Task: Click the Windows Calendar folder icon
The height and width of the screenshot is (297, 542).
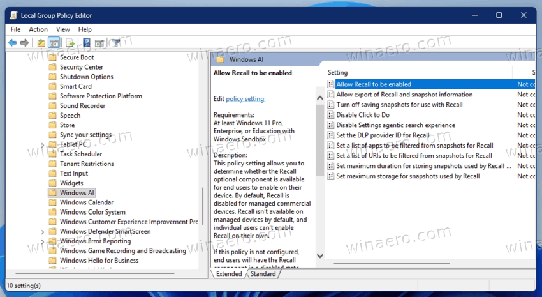Action: point(52,202)
